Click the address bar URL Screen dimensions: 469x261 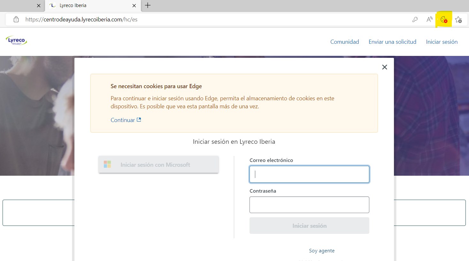click(x=81, y=19)
